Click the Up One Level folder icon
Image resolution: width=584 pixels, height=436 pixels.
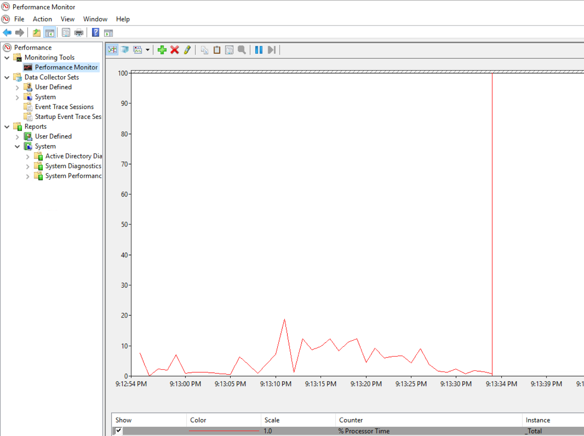pos(36,33)
